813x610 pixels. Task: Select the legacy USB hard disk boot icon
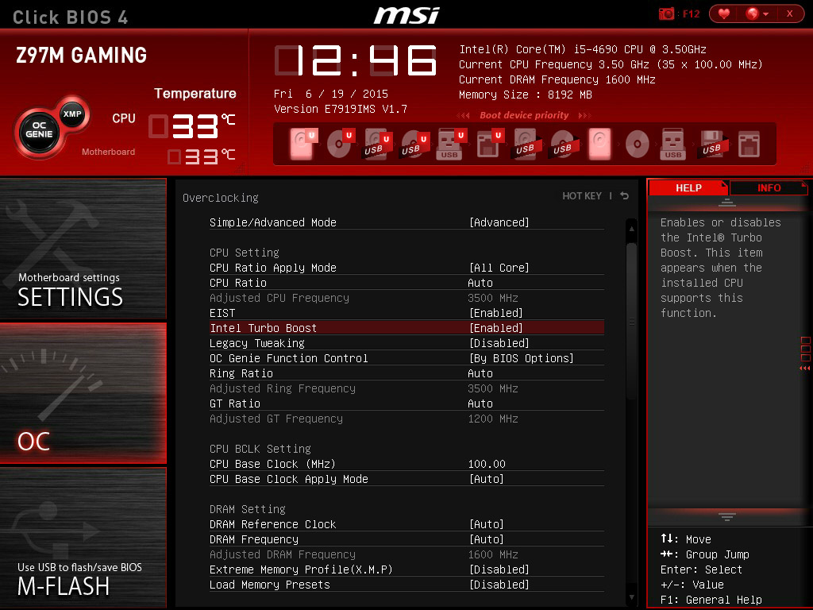click(x=526, y=144)
